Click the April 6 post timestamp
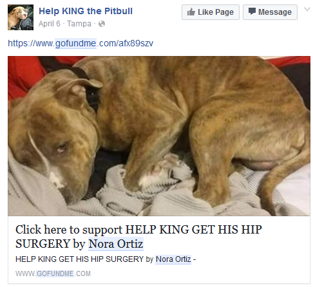Viewport: 313px width, 287px height. [x=50, y=24]
